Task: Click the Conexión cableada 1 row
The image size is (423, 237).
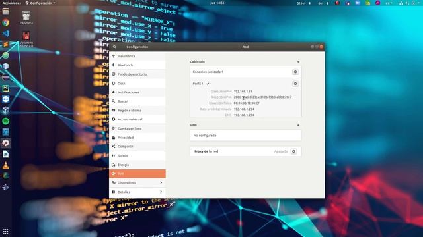Action: click(245, 72)
